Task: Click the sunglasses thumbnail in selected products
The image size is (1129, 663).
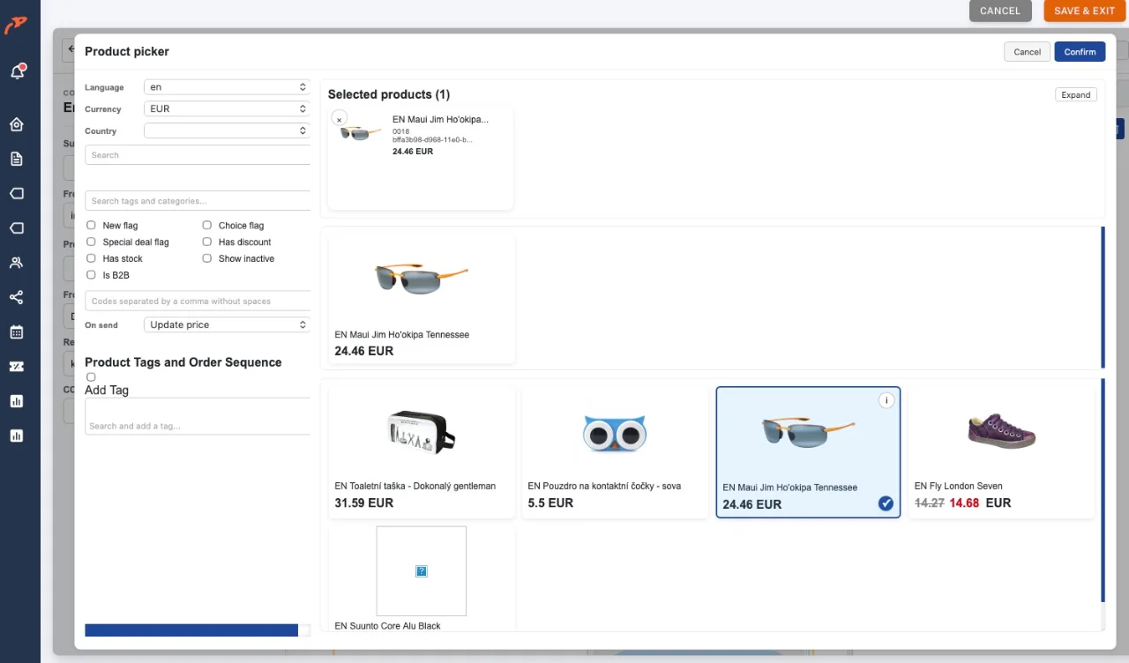Action: pos(360,133)
